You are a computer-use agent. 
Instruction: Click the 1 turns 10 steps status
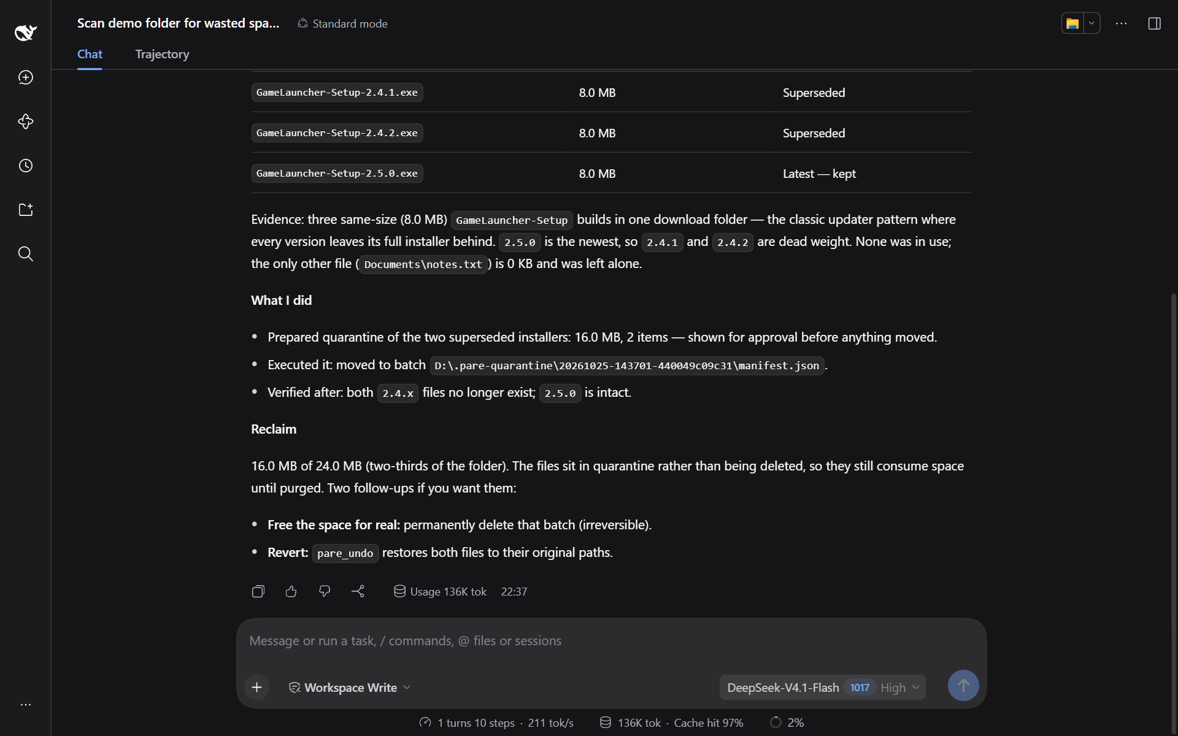476,723
